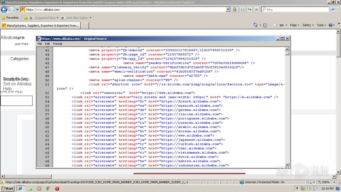
Task: Click source window scrollbar up arrow
Action: [x=287, y=49]
